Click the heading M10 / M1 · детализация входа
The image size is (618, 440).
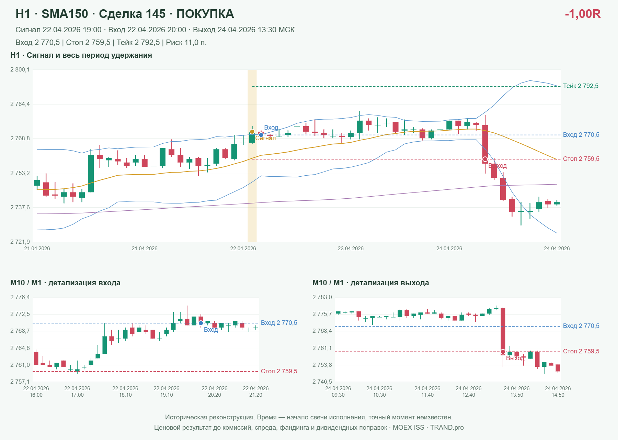click(x=65, y=283)
